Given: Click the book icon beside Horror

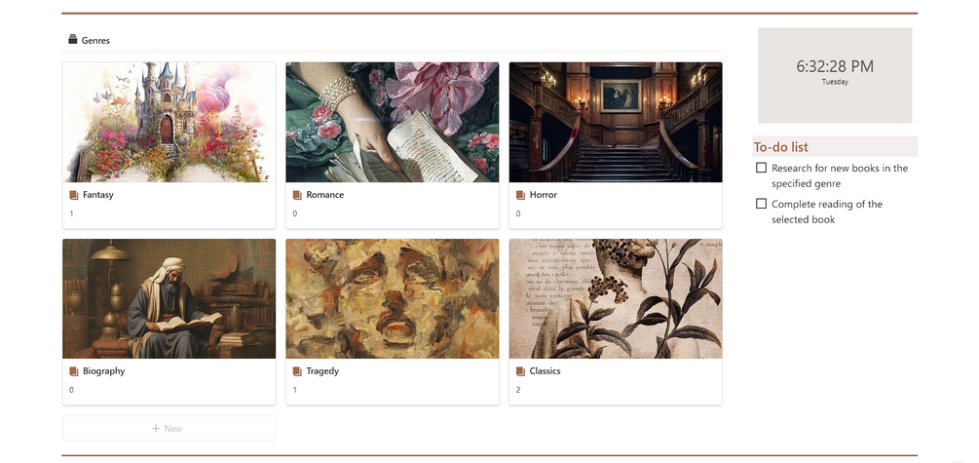Looking at the screenshot, I should pos(521,195).
